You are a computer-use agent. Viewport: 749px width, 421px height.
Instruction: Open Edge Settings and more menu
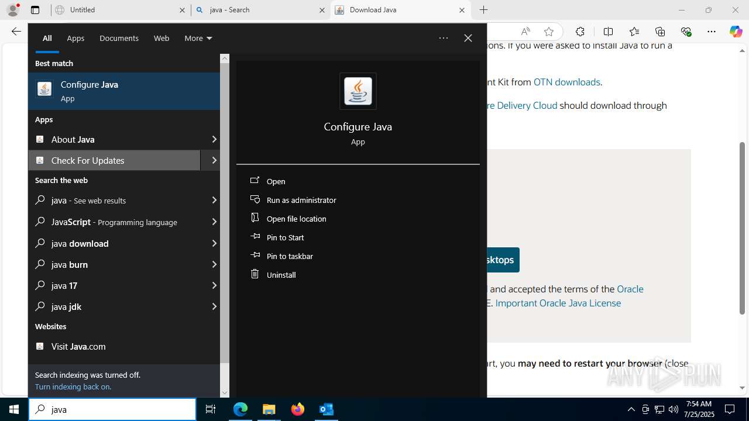pyautogui.click(x=711, y=32)
